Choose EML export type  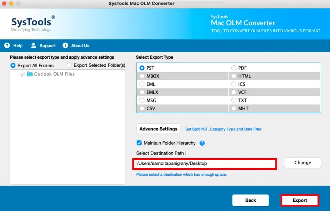[x=142, y=84]
